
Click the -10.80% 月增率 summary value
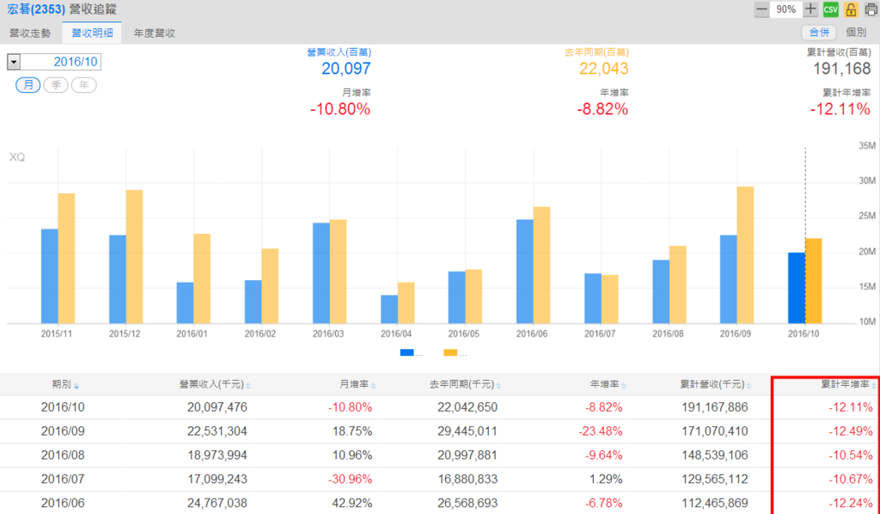point(340,109)
